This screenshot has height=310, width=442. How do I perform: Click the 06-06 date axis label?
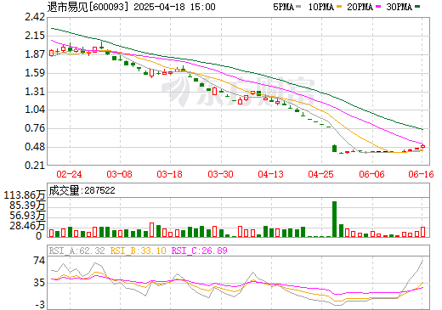pyautogui.click(x=371, y=174)
